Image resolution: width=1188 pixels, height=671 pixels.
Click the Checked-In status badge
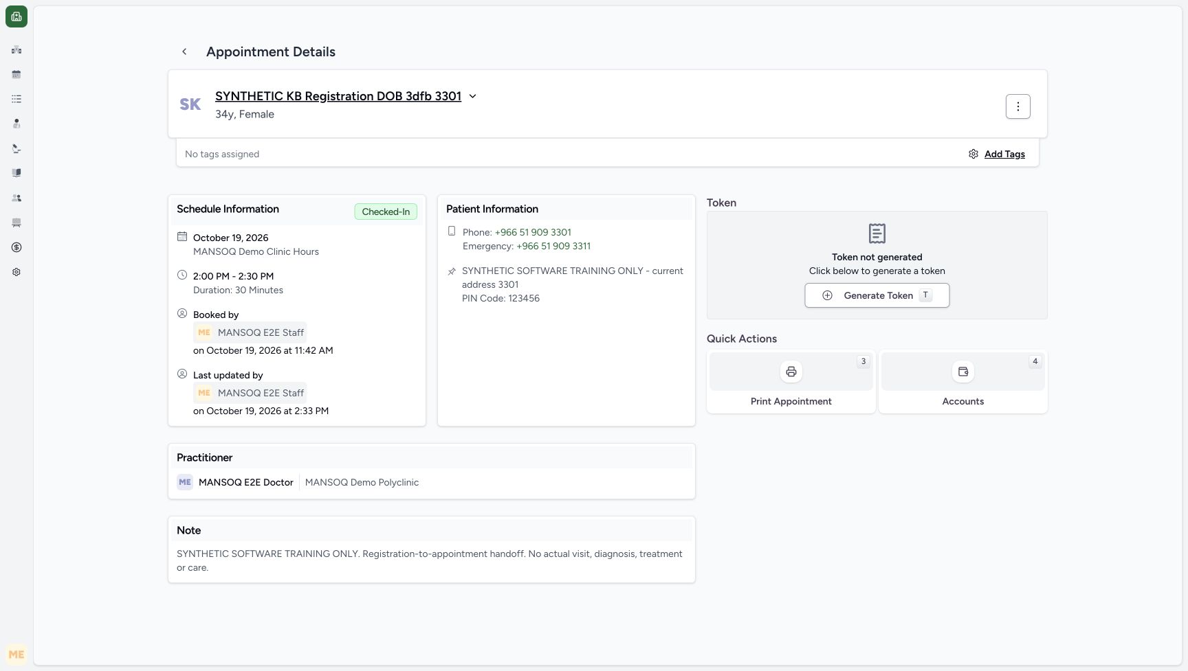[386, 212]
